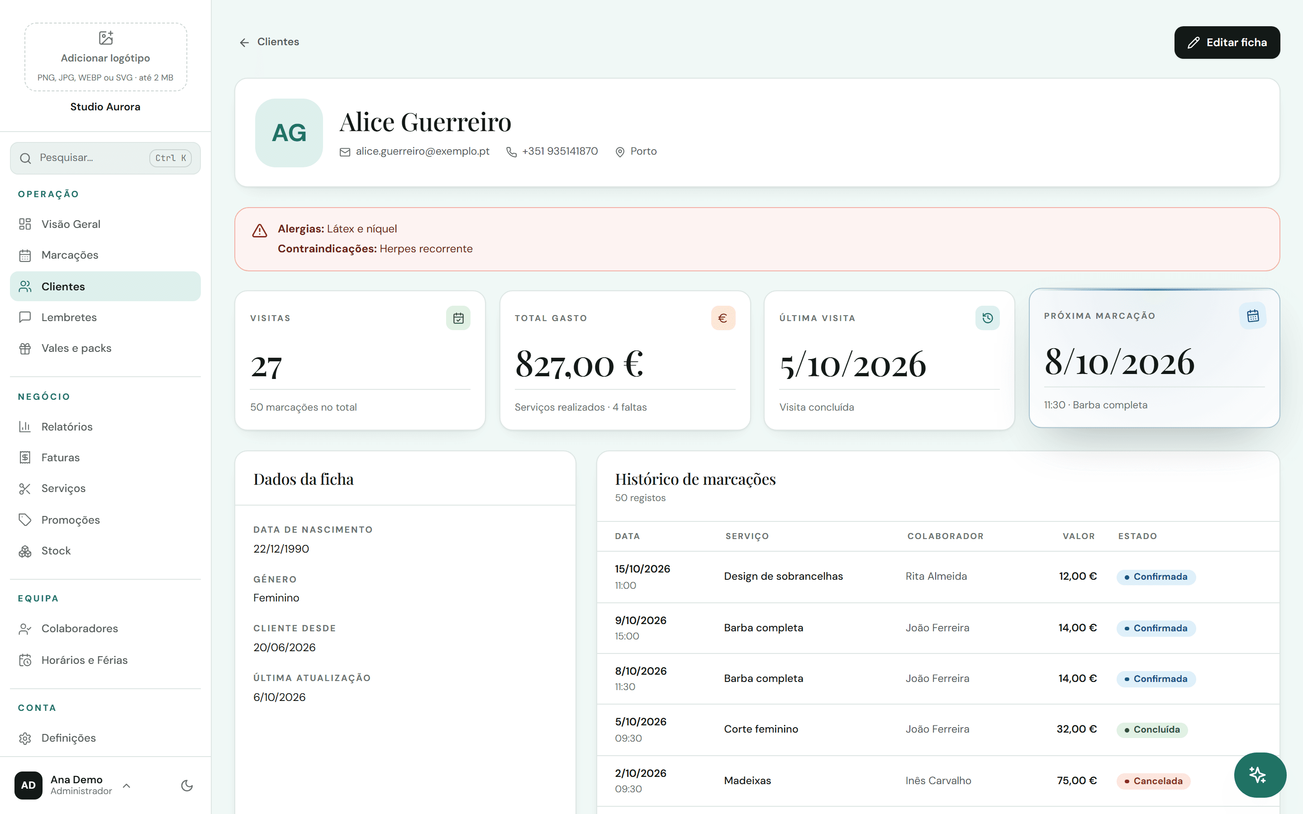Image resolution: width=1303 pixels, height=814 pixels.
Task: Click the Estado column header
Action: [x=1138, y=536]
